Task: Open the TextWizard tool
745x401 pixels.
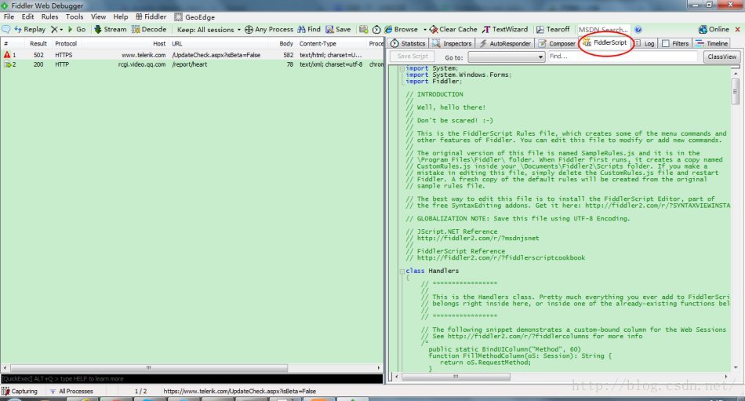Action: click(x=505, y=30)
